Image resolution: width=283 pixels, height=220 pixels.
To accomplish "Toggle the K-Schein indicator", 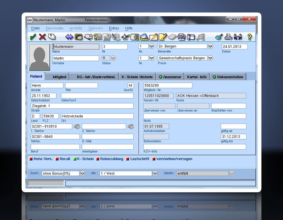I will click(x=75, y=159).
